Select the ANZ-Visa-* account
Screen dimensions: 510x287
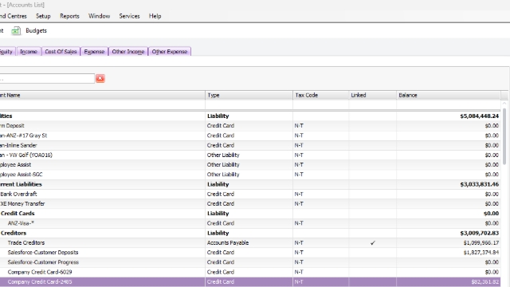[x=249, y=223]
